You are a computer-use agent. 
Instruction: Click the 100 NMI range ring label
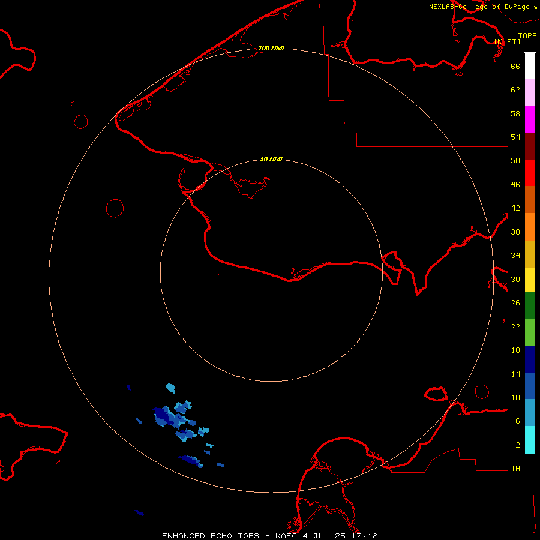pos(271,48)
